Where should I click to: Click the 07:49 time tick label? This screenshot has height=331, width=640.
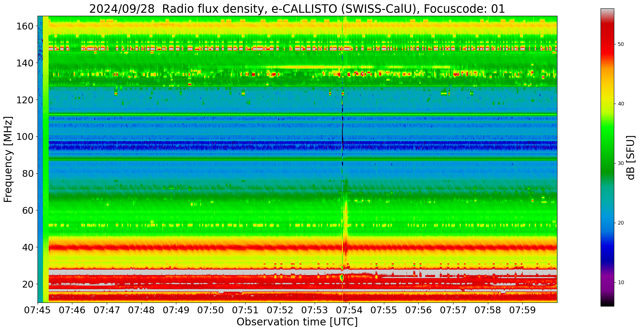pyautogui.click(x=176, y=310)
